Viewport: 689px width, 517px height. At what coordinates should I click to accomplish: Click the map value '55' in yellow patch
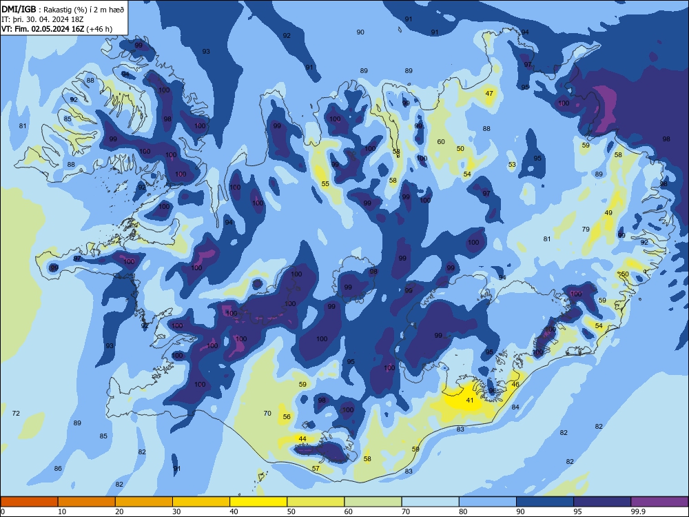coord(325,184)
